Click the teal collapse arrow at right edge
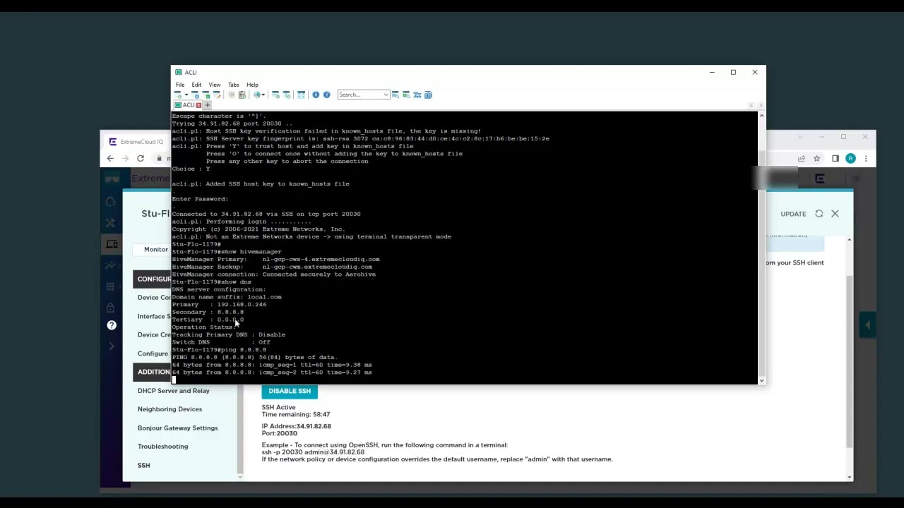This screenshot has height=508, width=904. (x=868, y=325)
